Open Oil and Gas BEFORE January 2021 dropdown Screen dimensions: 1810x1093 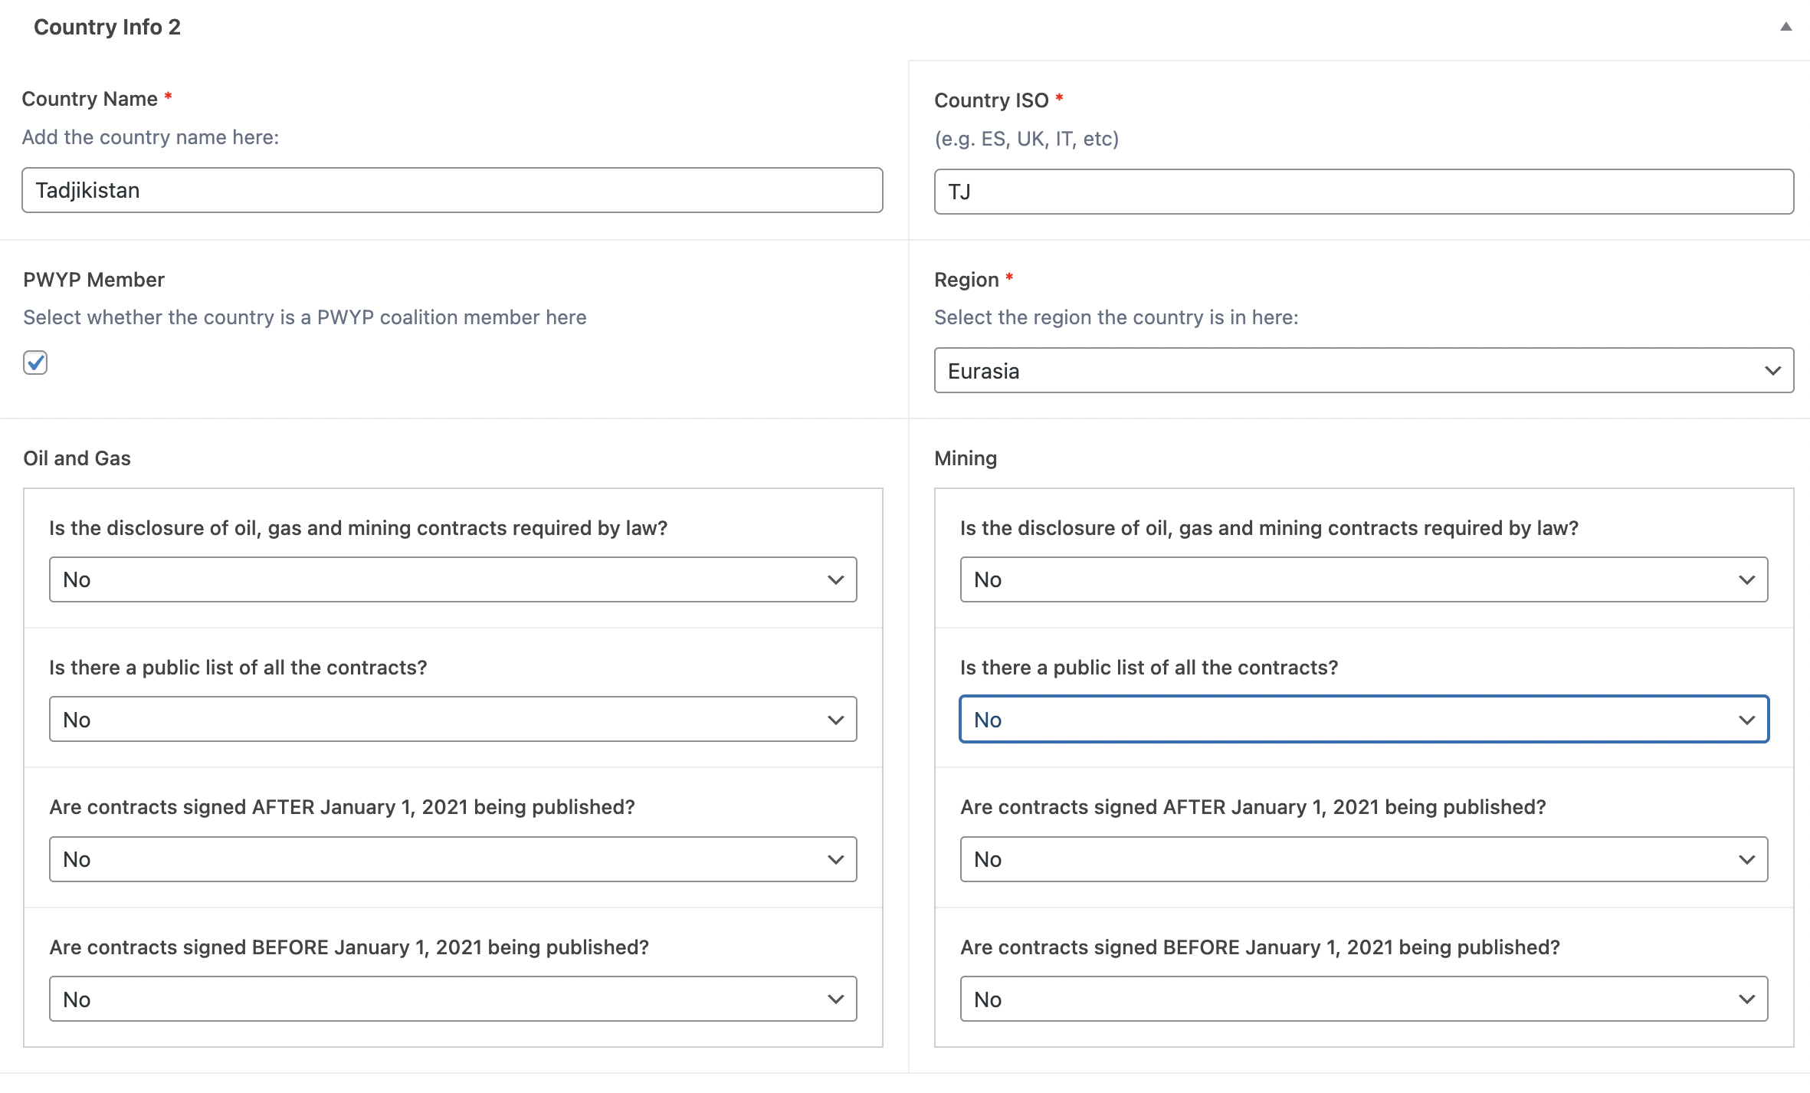click(452, 999)
